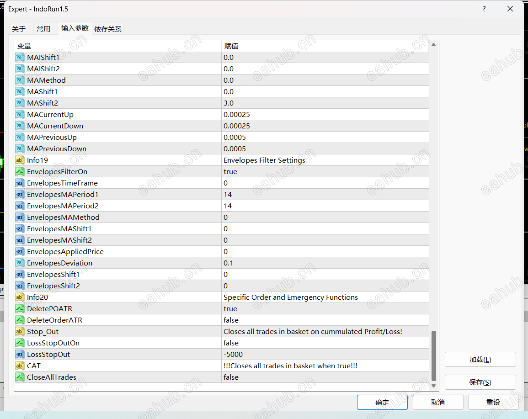Click the string icon beside CAT
Image resolution: width=528 pixels, height=419 pixels.
[x=20, y=366]
